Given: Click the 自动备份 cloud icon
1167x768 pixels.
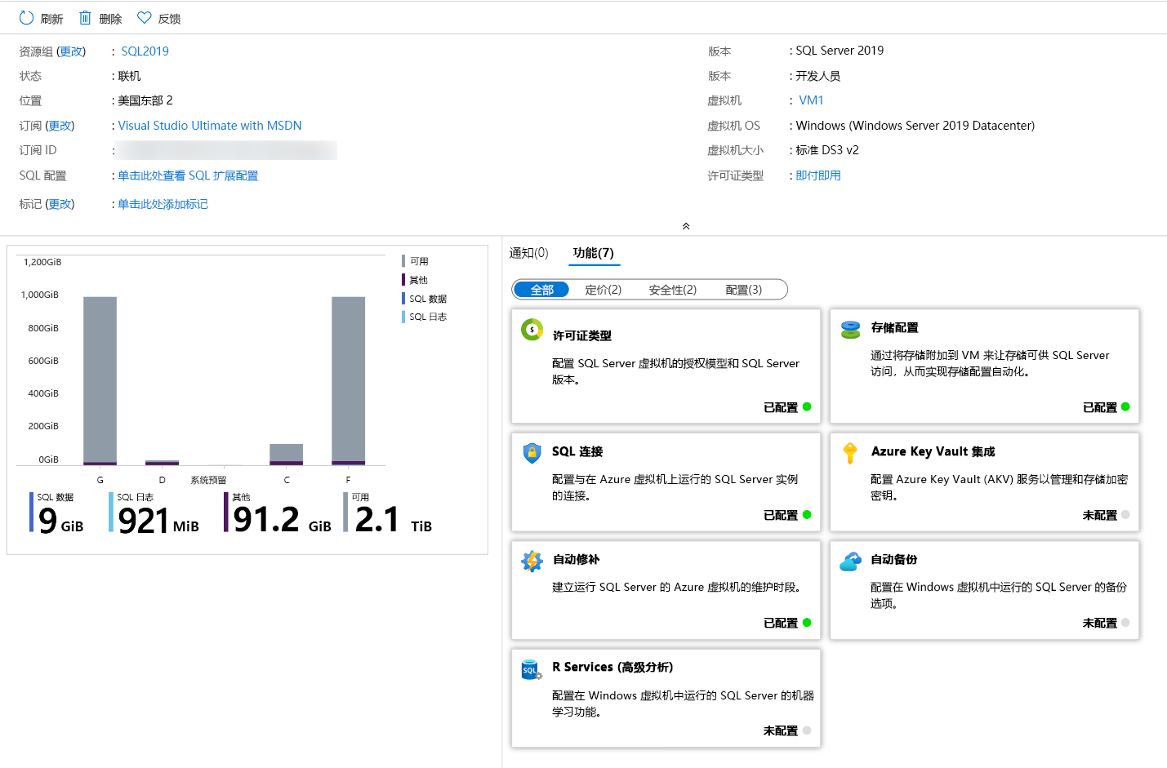Looking at the screenshot, I should tap(851, 560).
